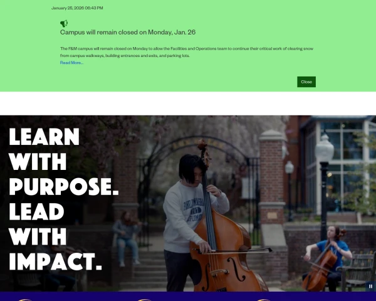Click the blank white strip below alert

188,103
